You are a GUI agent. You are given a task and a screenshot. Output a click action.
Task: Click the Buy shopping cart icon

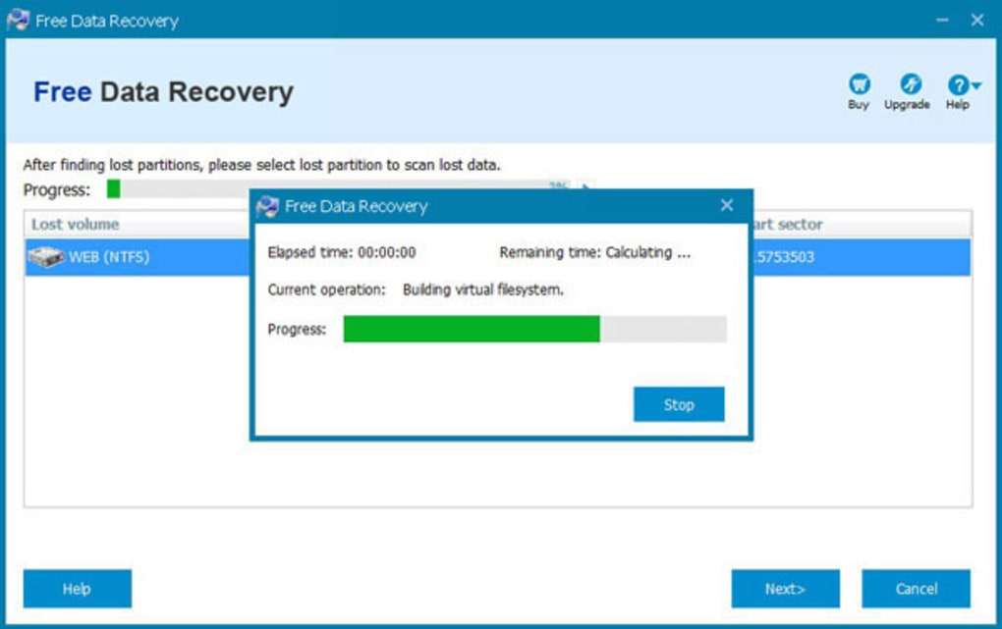coord(858,85)
